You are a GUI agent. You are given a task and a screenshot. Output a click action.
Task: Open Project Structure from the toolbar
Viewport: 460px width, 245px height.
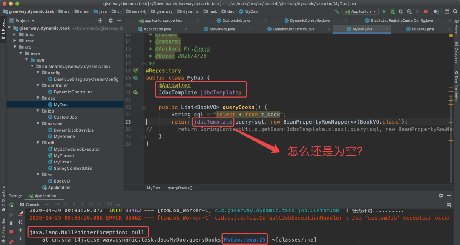point(436,11)
